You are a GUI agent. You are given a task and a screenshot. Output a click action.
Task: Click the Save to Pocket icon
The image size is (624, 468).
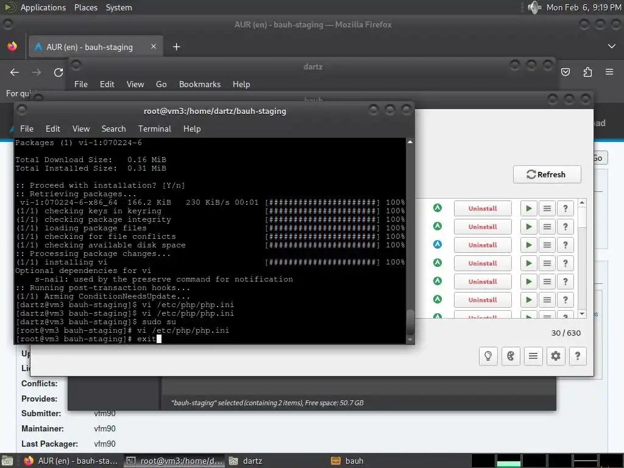click(565, 72)
